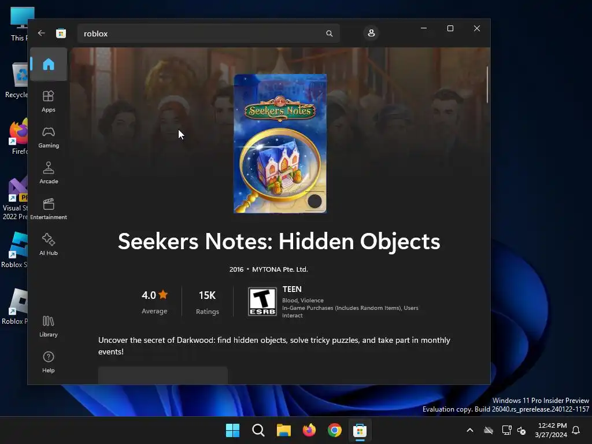Open File Explorer from the taskbar

pyautogui.click(x=283, y=430)
